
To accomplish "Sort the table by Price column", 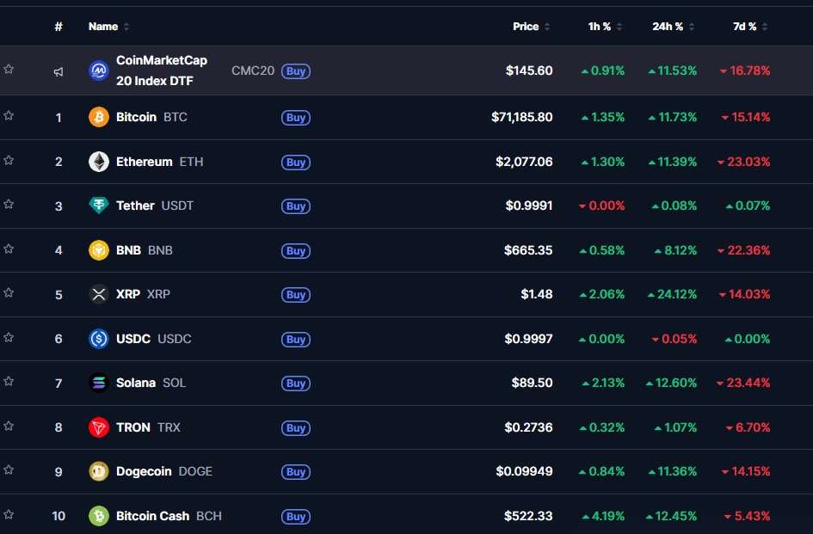I will tap(526, 27).
